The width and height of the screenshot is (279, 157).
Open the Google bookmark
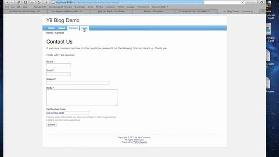click(x=131, y=7)
